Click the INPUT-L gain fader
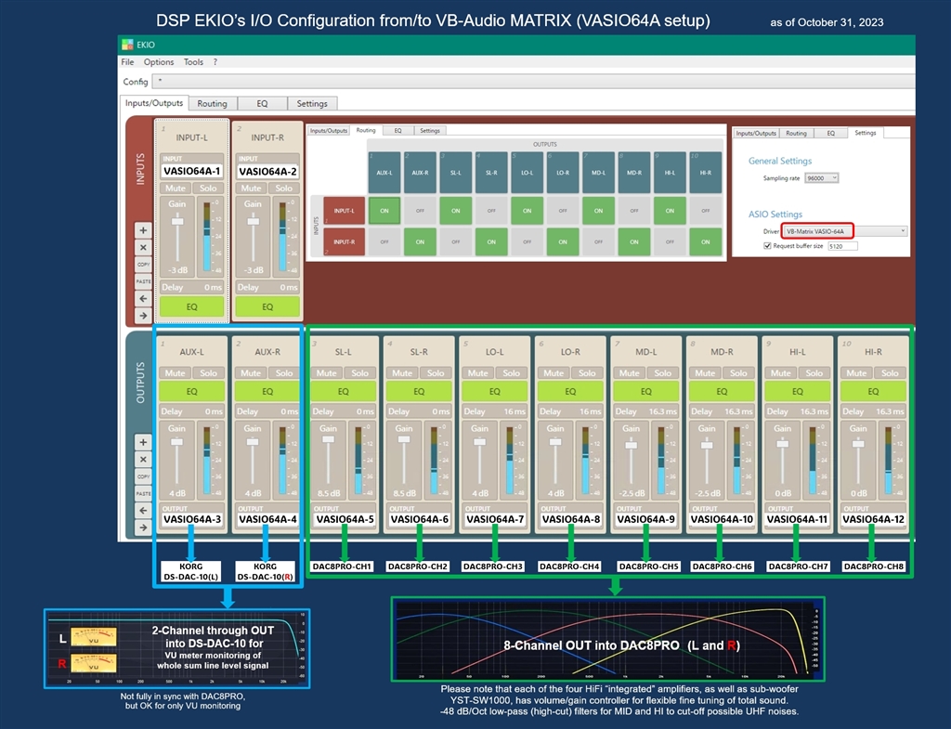Viewport: 951px width, 729px height. coord(177,221)
